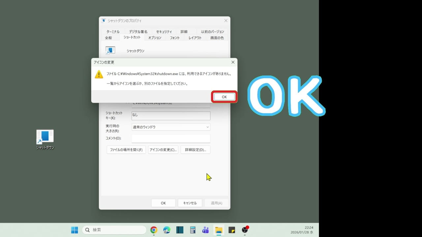The width and height of the screenshot is (422, 237).
Task: Launch Microsoft Edge from the taskbar
Action: pyautogui.click(x=166, y=230)
